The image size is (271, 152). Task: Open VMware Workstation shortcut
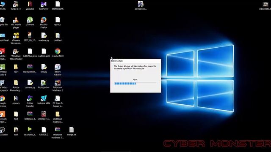16,35
